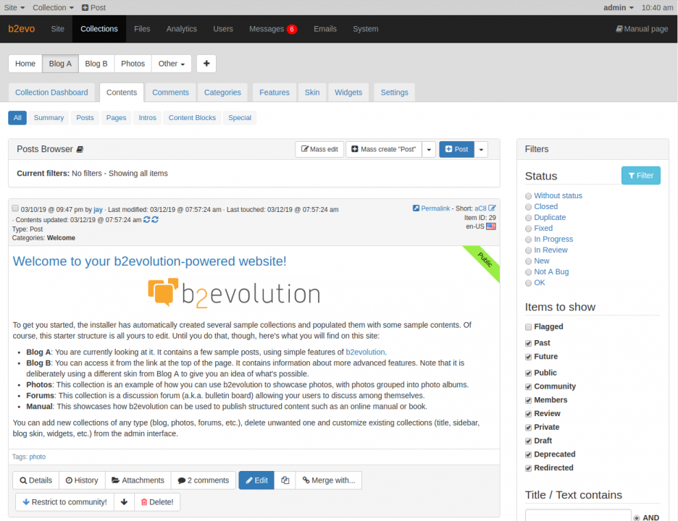Open the Users main menu
The height and width of the screenshot is (521, 678).
coord(223,29)
